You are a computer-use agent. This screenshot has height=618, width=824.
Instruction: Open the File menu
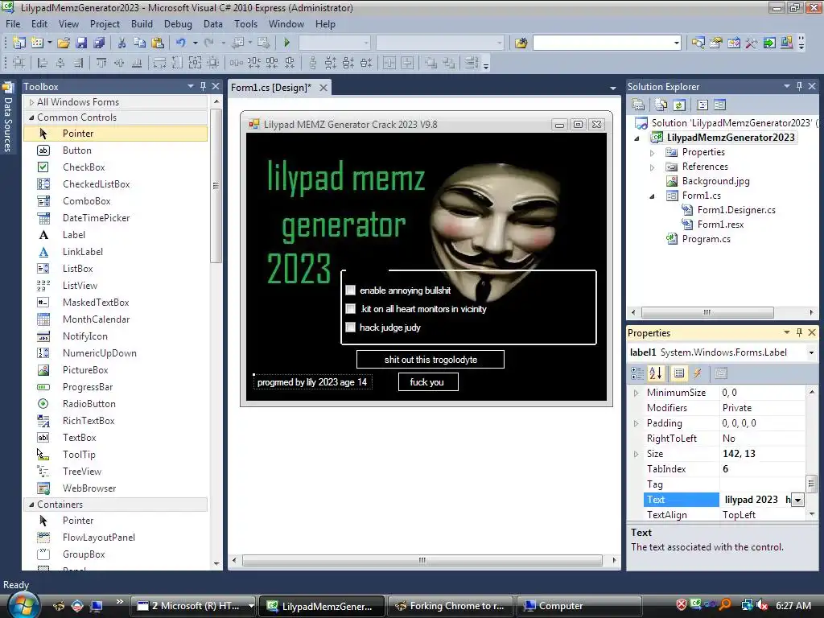(x=13, y=24)
